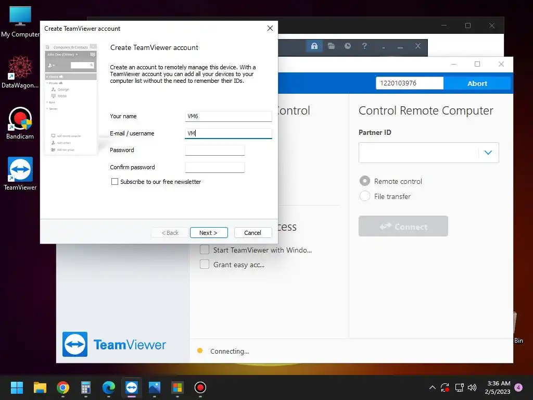533x400 pixels.
Task: Enable Start TeamViewer with Windows checkbox
Action: point(205,249)
